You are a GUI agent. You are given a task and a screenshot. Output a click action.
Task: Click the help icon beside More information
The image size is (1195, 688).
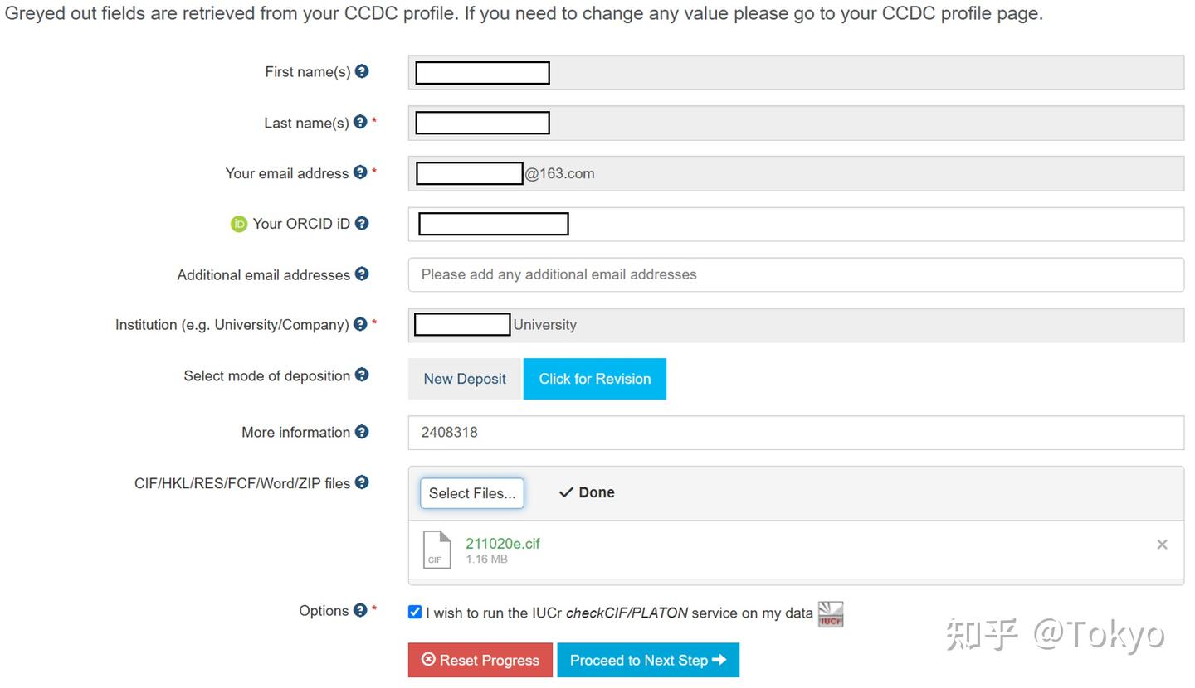coord(362,431)
